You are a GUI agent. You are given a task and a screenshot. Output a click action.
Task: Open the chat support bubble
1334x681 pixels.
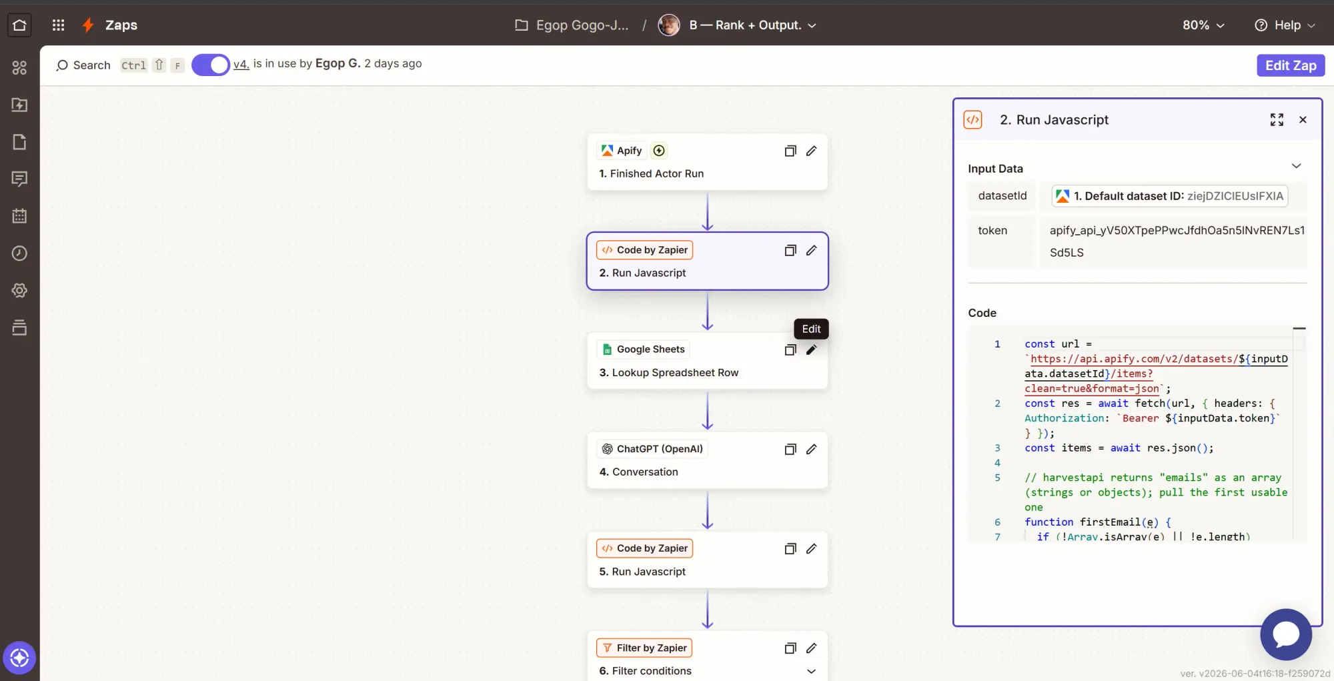pyautogui.click(x=1286, y=634)
